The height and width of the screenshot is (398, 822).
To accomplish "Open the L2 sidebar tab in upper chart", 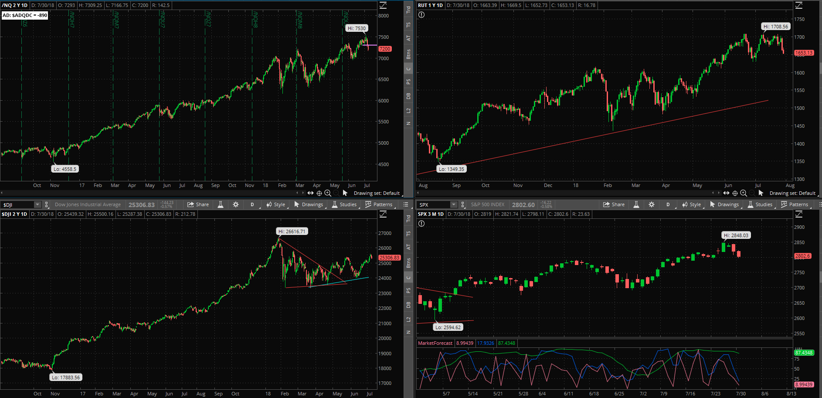I will pyautogui.click(x=408, y=110).
